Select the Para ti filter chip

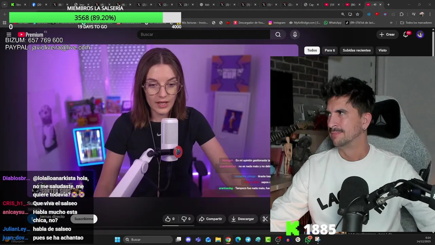(x=330, y=50)
